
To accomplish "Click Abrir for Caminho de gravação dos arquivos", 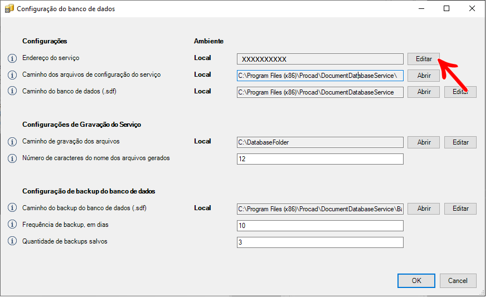I will (x=424, y=142).
